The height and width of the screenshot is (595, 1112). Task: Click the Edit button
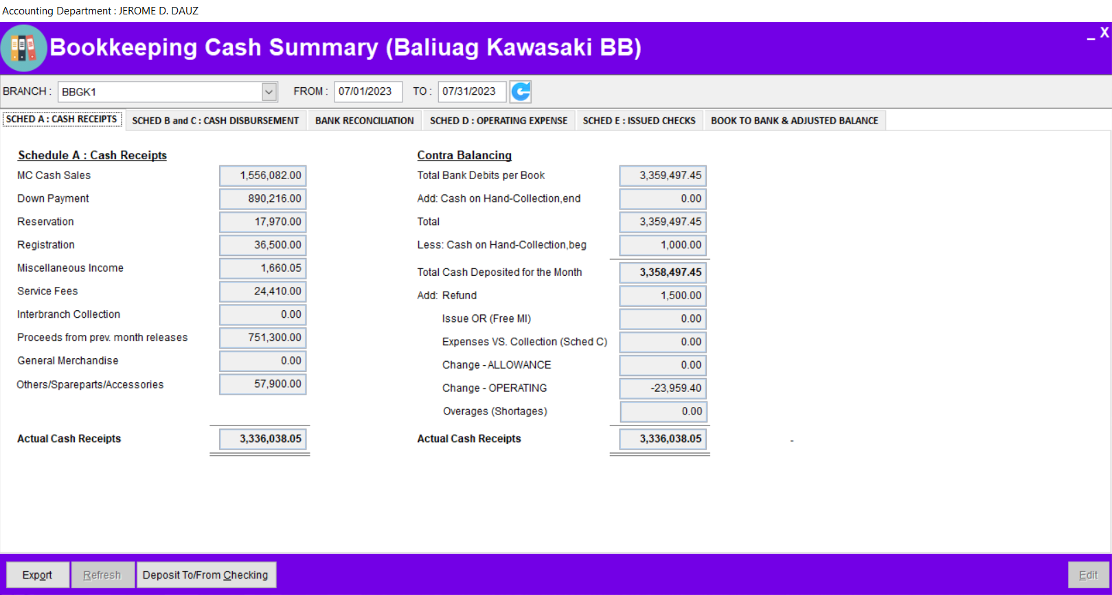pyautogui.click(x=1088, y=575)
